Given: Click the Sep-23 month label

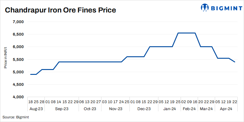Looking at the screenshot, I should tap(62, 109).
